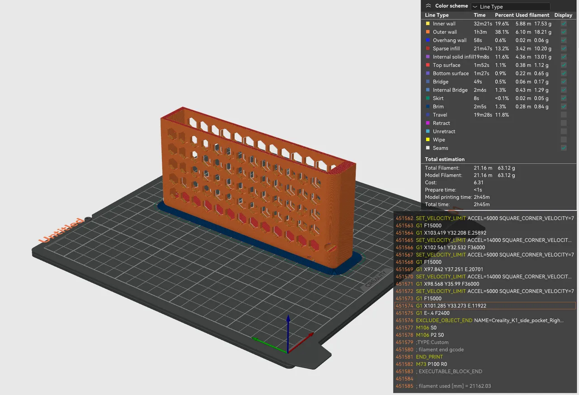This screenshot has width=579, height=395.
Task: Click the Top surface red legend icon
Action: pos(427,65)
